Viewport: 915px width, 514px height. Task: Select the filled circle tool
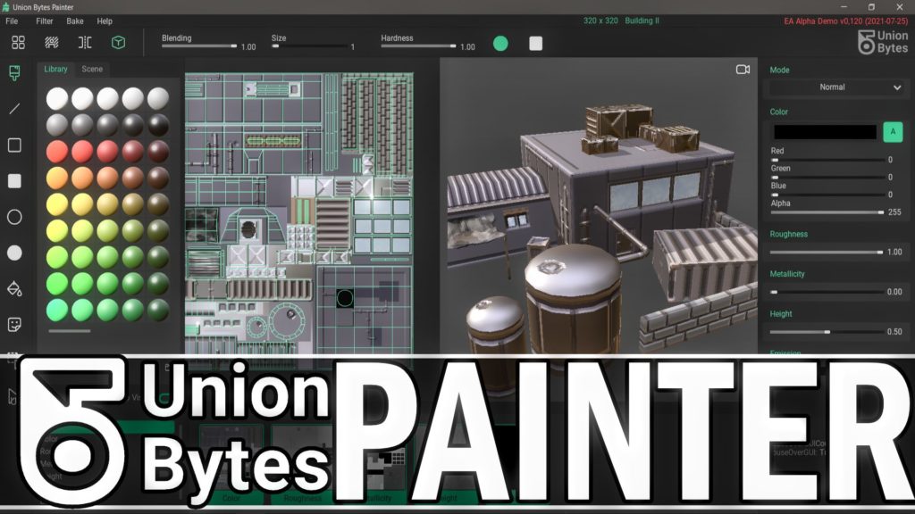click(14, 253)
